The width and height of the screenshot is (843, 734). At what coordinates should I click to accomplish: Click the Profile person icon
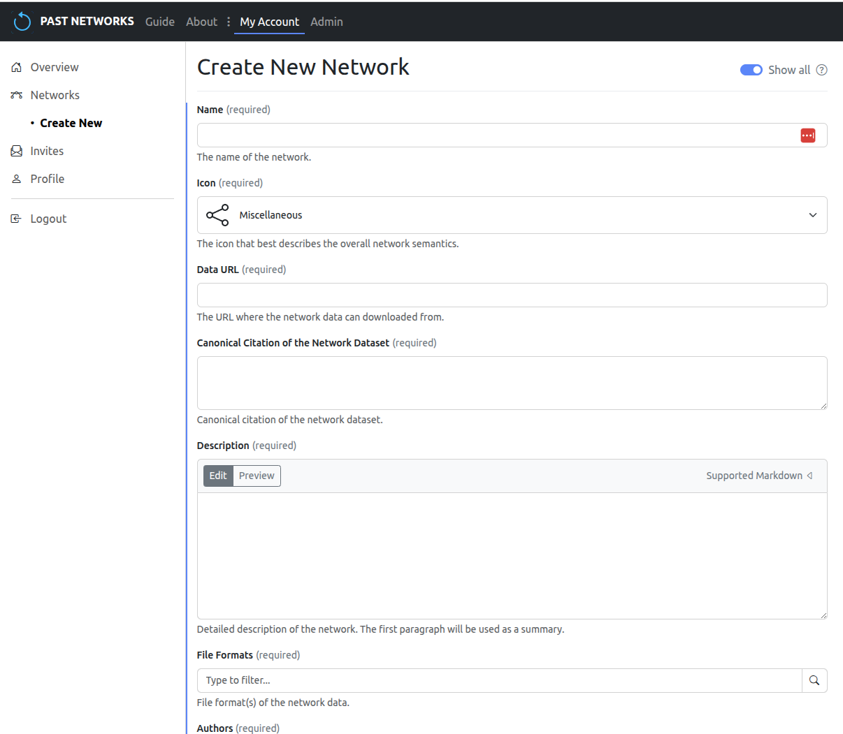pos(17,179)
